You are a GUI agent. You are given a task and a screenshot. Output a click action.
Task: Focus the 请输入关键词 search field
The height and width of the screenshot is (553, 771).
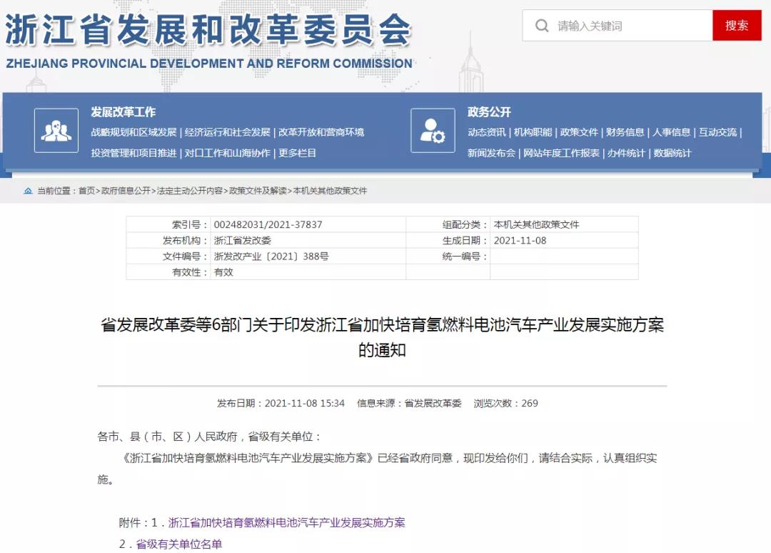pos(618,26)
